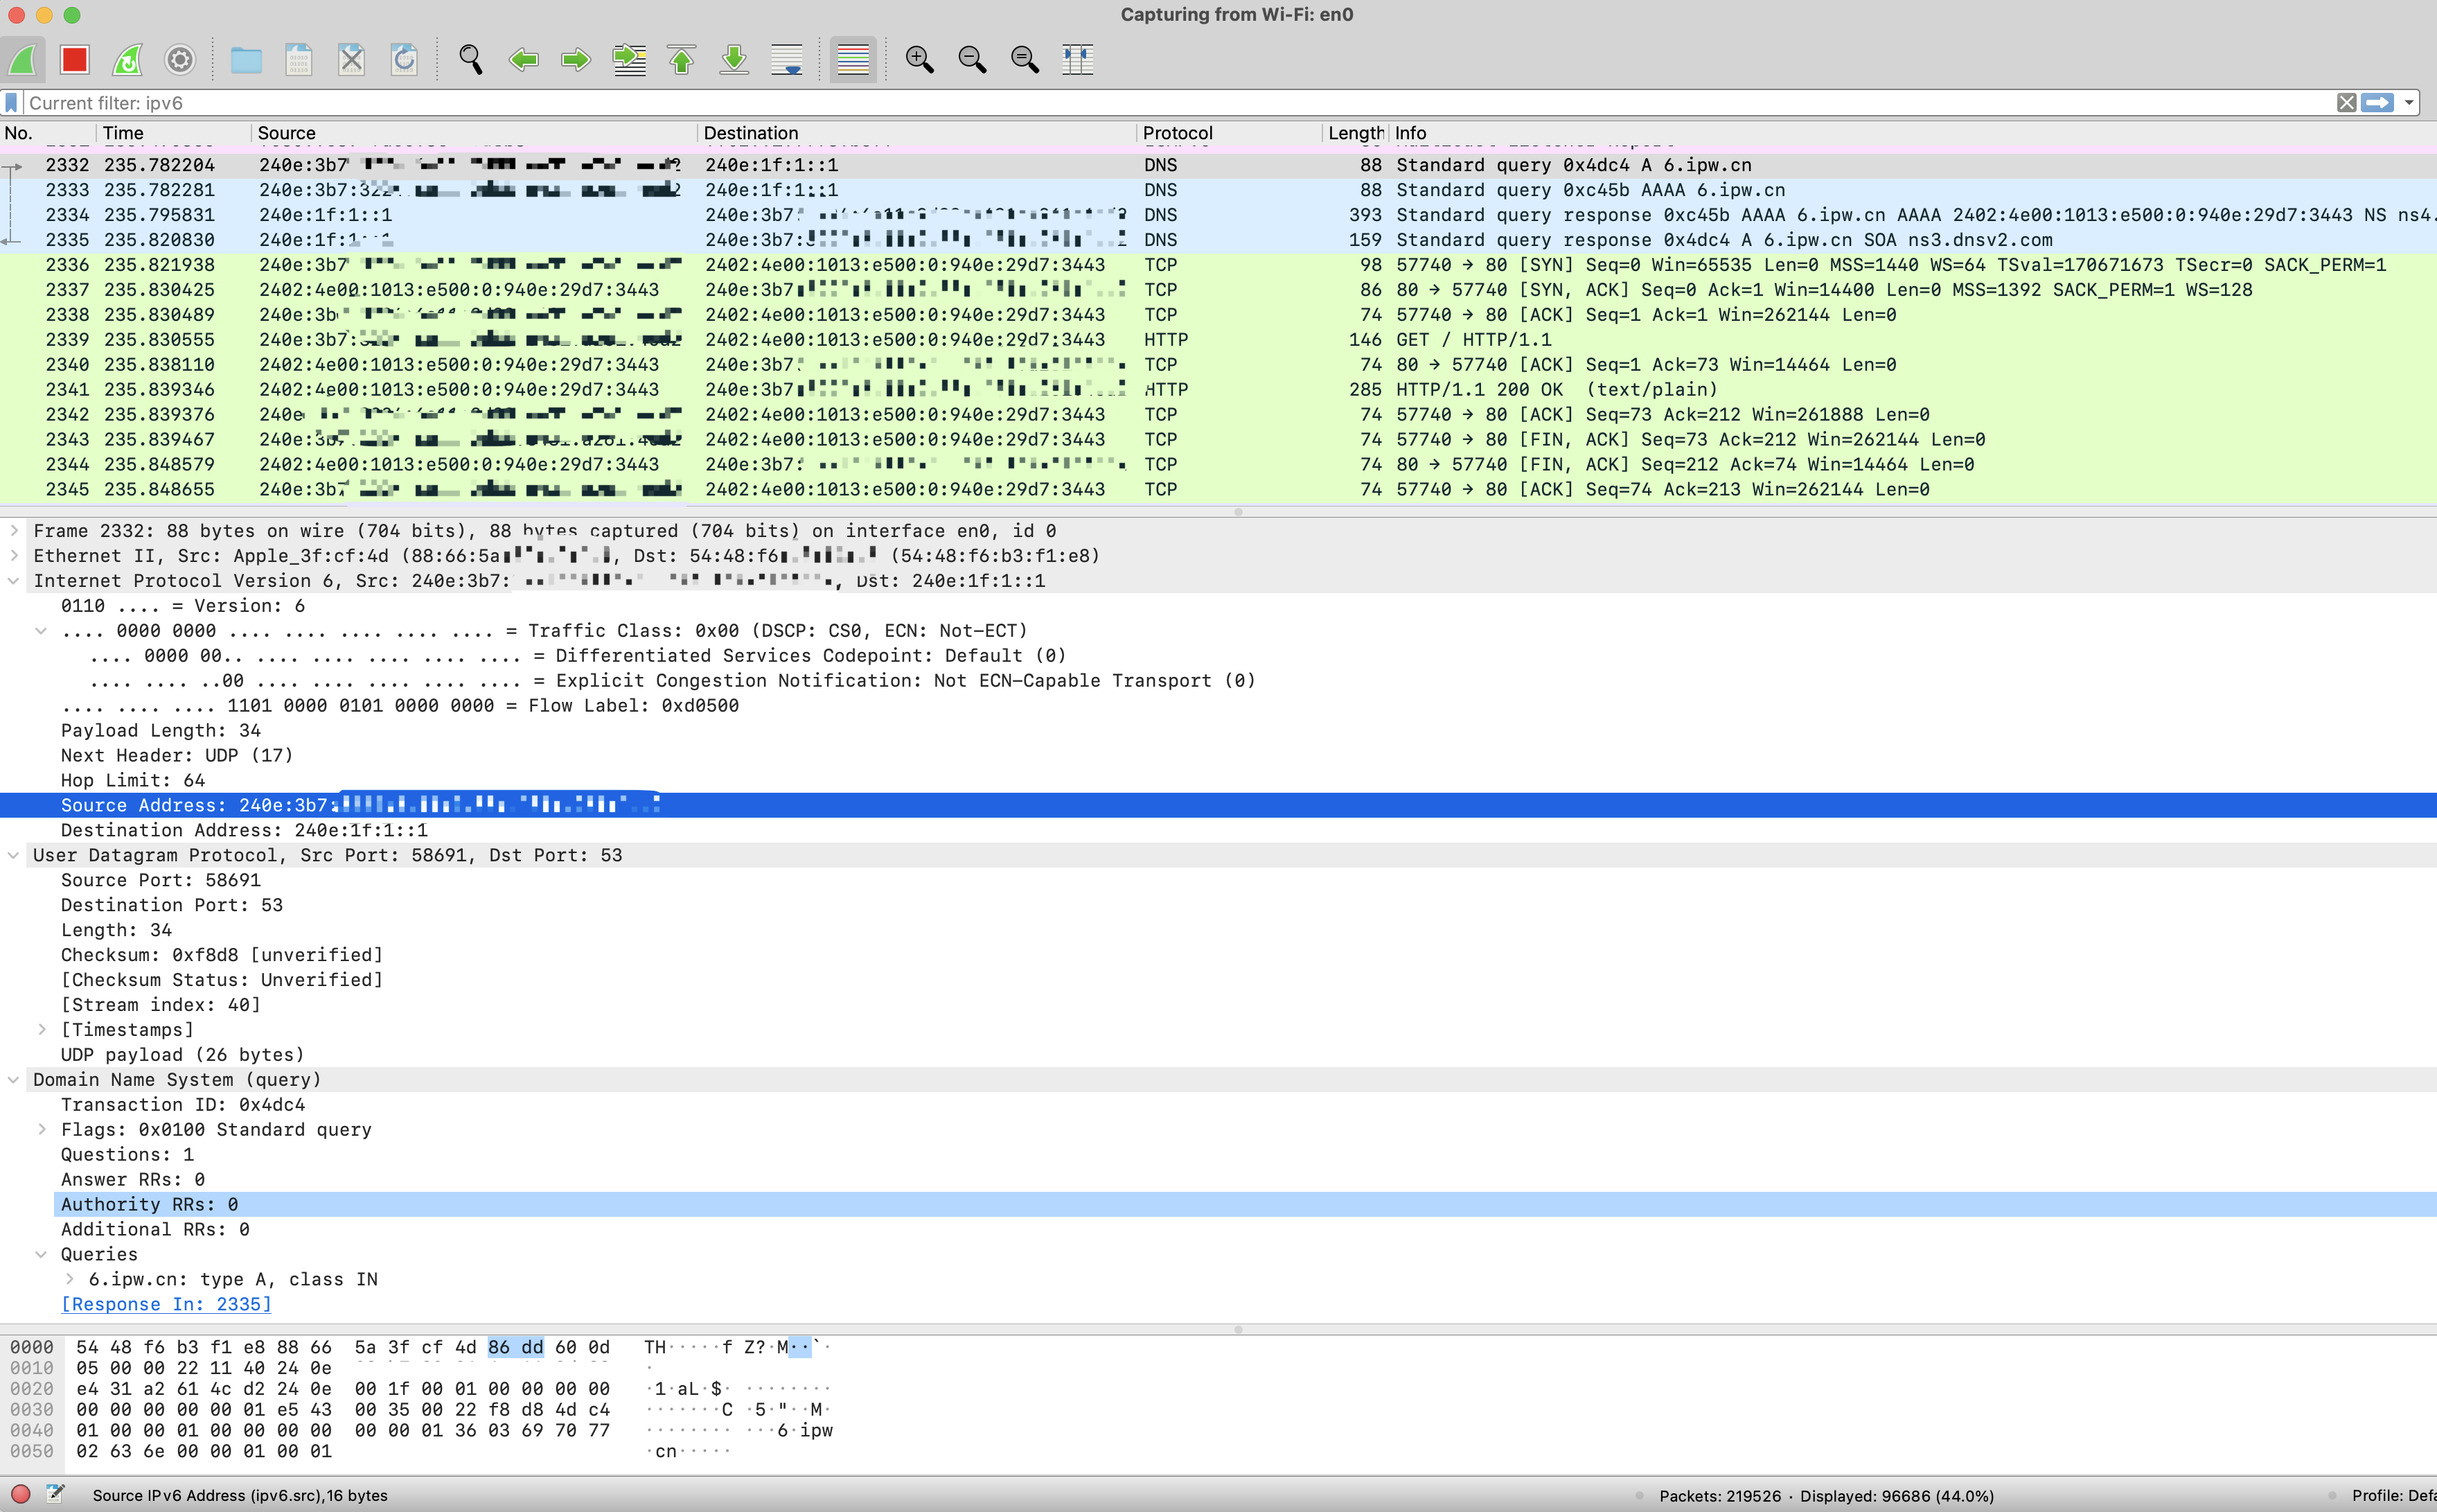Toggle packet list colorization
The height and width of the screenshot is (1512, 2437).
pos(853,60)
